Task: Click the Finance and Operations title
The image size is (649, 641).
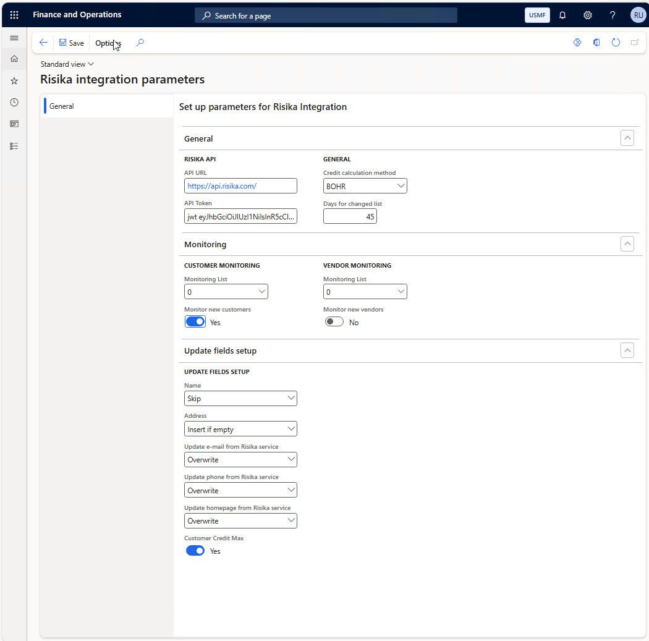Action: point(77,14)
